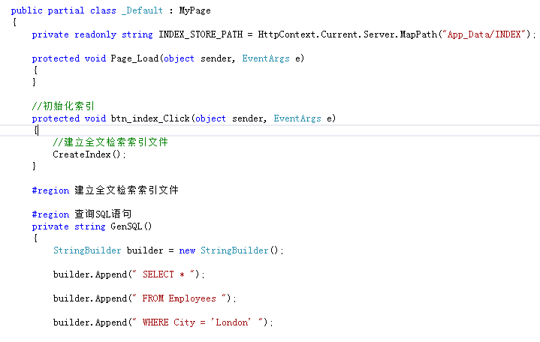The width and height of the screenshot is (540, 342).
Task: Click the #region 查询SQL语句 line
Action: coord(82,214)
